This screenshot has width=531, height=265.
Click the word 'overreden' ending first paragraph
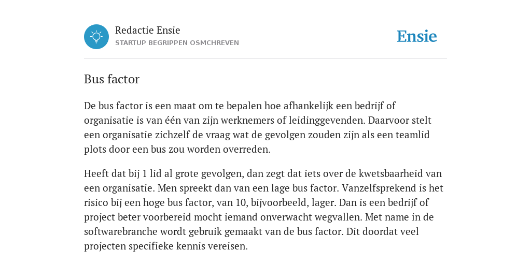click(246, 150)
